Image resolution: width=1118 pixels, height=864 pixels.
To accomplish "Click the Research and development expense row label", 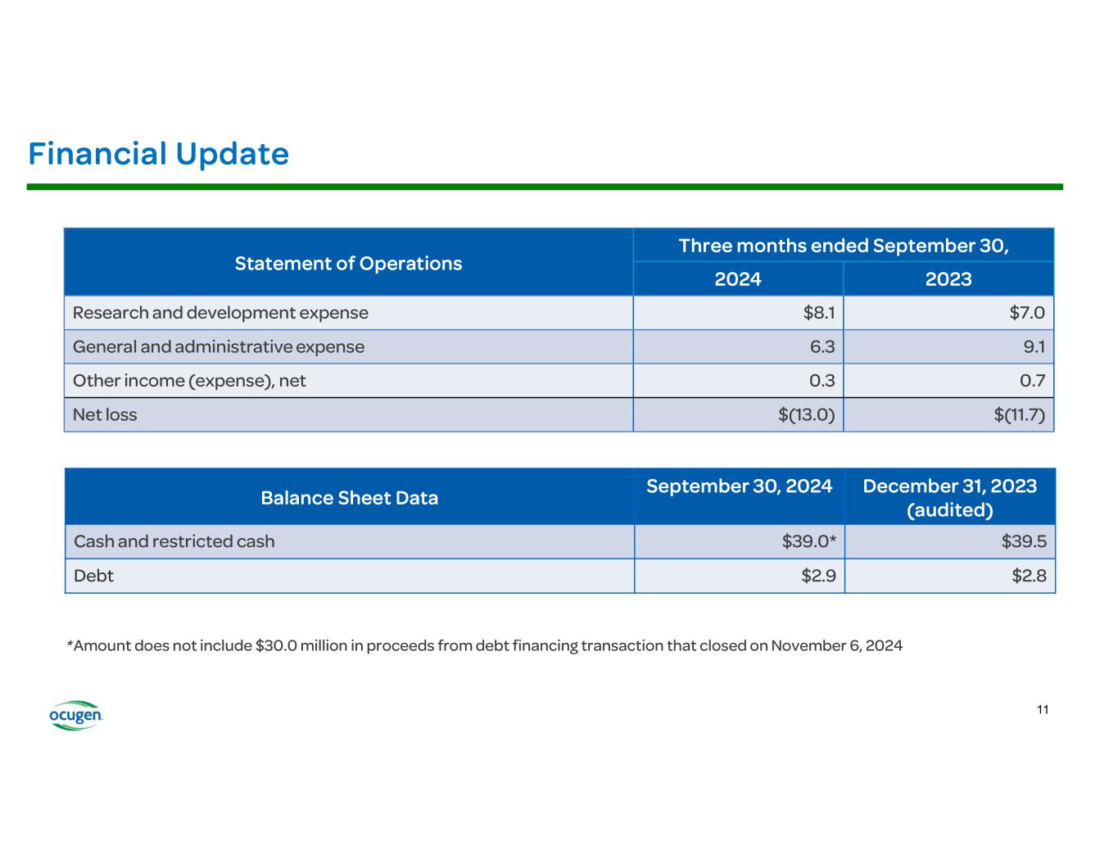I will click(x=220, y=313).
